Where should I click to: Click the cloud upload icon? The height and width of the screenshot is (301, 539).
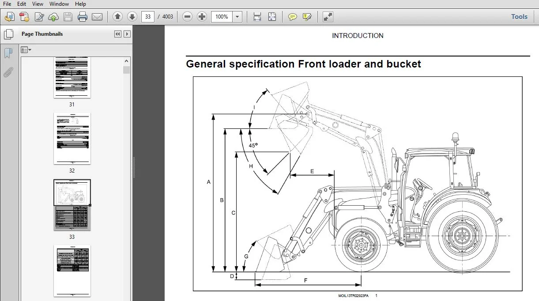(x=53, y=17)
